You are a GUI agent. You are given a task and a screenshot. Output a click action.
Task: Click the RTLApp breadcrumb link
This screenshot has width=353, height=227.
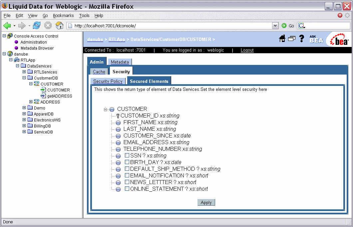pos(117,39)
